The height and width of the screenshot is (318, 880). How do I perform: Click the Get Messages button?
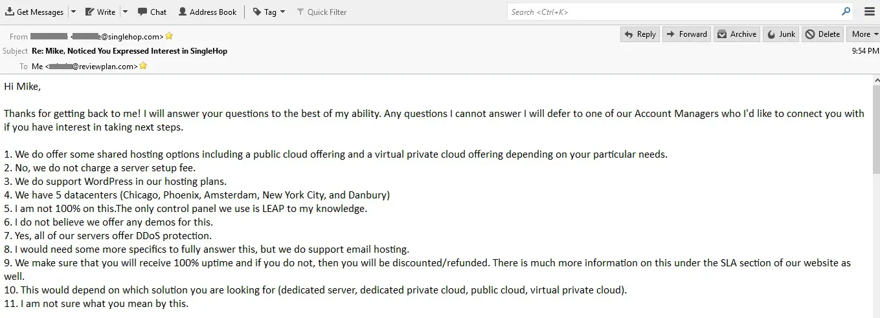click(34, 12)
